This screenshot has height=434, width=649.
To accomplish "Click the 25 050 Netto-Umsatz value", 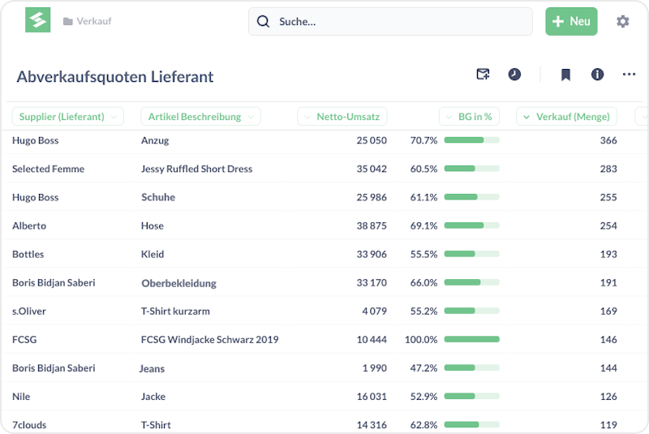I will pyautogui.click(x=372, y=140).
